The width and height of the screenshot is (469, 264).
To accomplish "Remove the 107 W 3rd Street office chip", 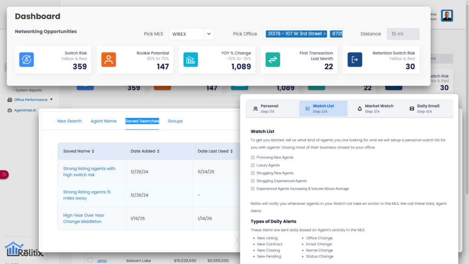I will tap(324, 34).
